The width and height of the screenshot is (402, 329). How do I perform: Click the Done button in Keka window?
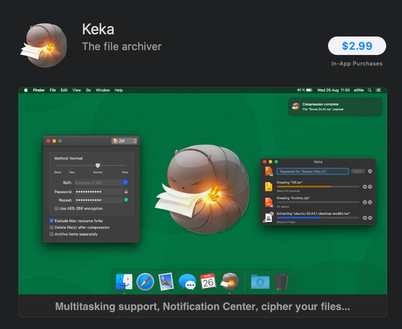click(358, 171)
